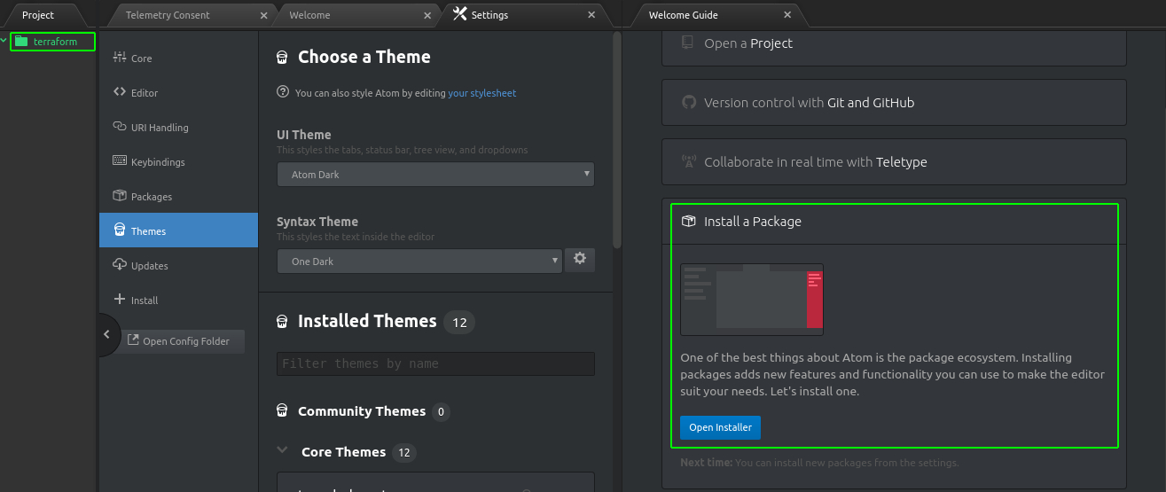Click the help question mark icon under Choose a Theme
1166x492 pixels.
(x=283, y=91)
